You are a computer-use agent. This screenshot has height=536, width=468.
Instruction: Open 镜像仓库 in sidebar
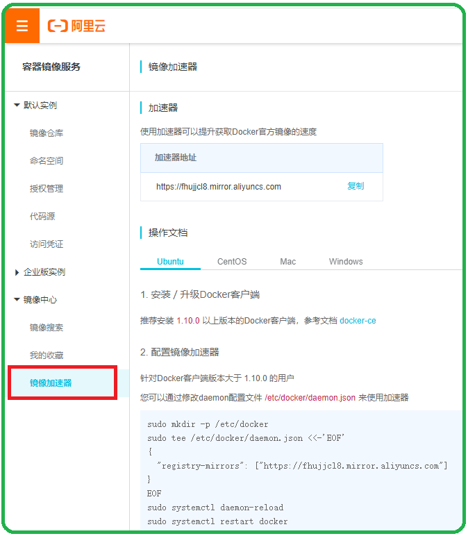(47, 133)
